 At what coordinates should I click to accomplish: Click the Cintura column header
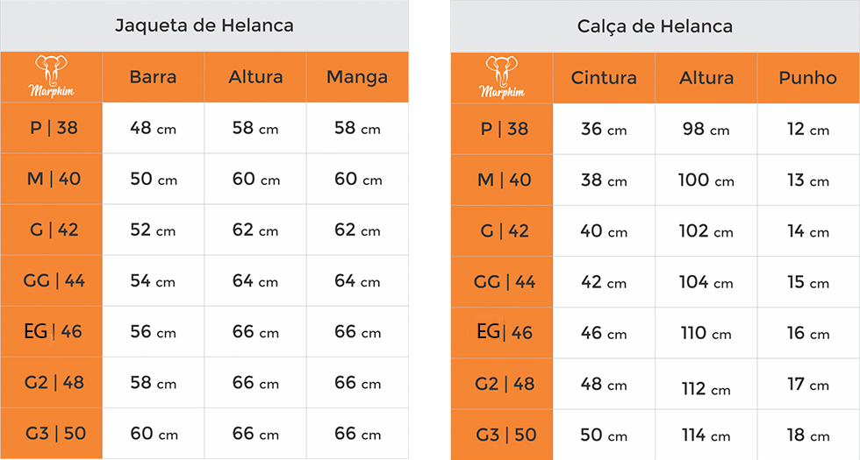click(604, 78)
